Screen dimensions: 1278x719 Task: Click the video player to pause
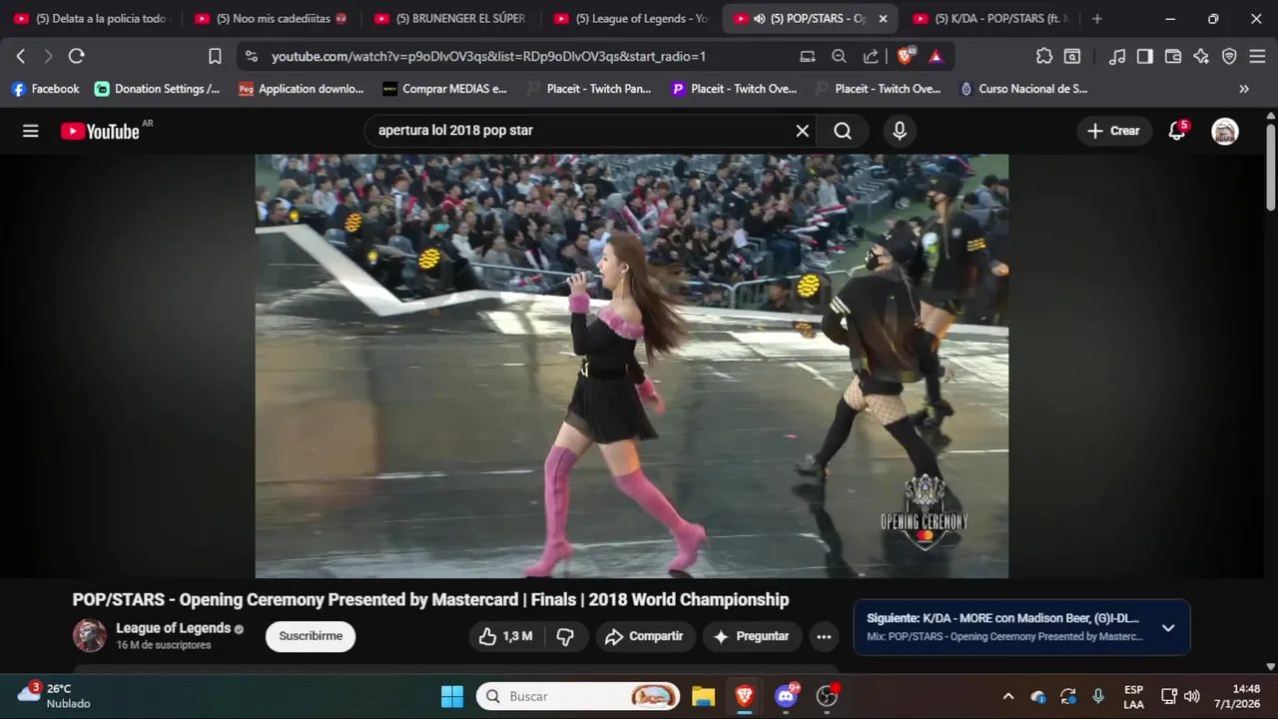pyautogui.click(x=631, y=365)
